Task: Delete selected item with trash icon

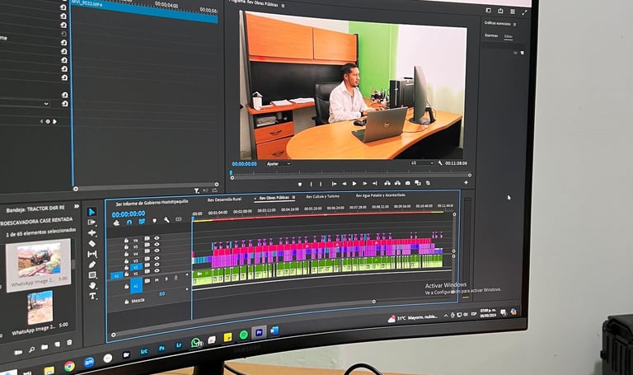Action: (69, 342)
